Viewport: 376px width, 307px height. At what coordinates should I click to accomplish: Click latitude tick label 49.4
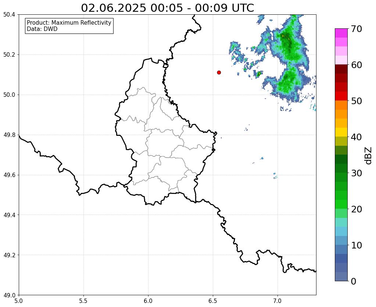click(x=9, y=215)
